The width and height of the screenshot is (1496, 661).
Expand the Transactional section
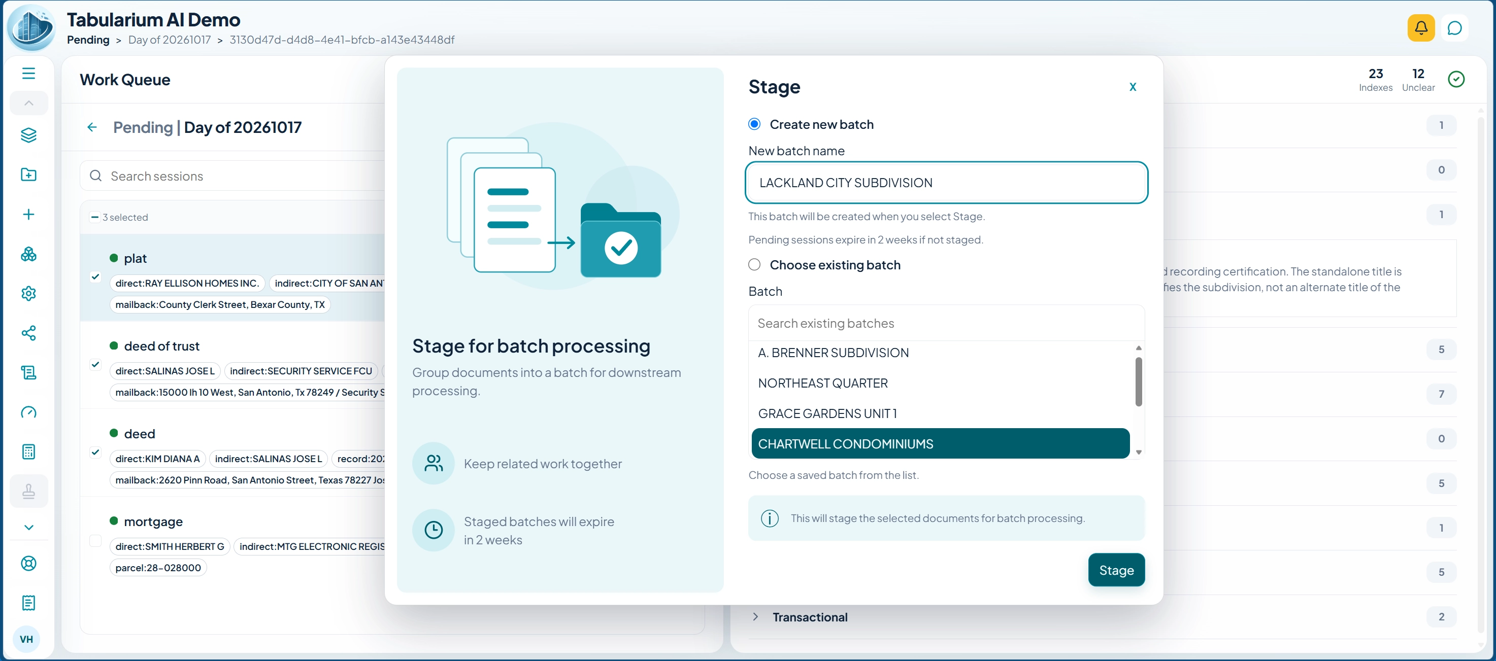(x=755, y=616)
